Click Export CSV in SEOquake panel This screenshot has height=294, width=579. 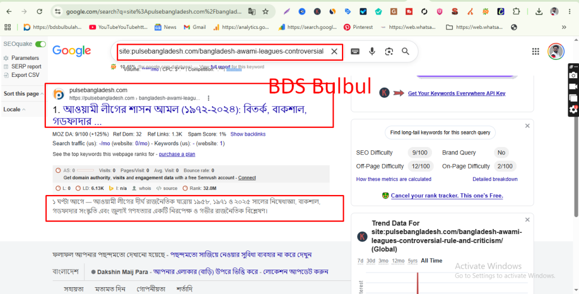coord(25,75)
